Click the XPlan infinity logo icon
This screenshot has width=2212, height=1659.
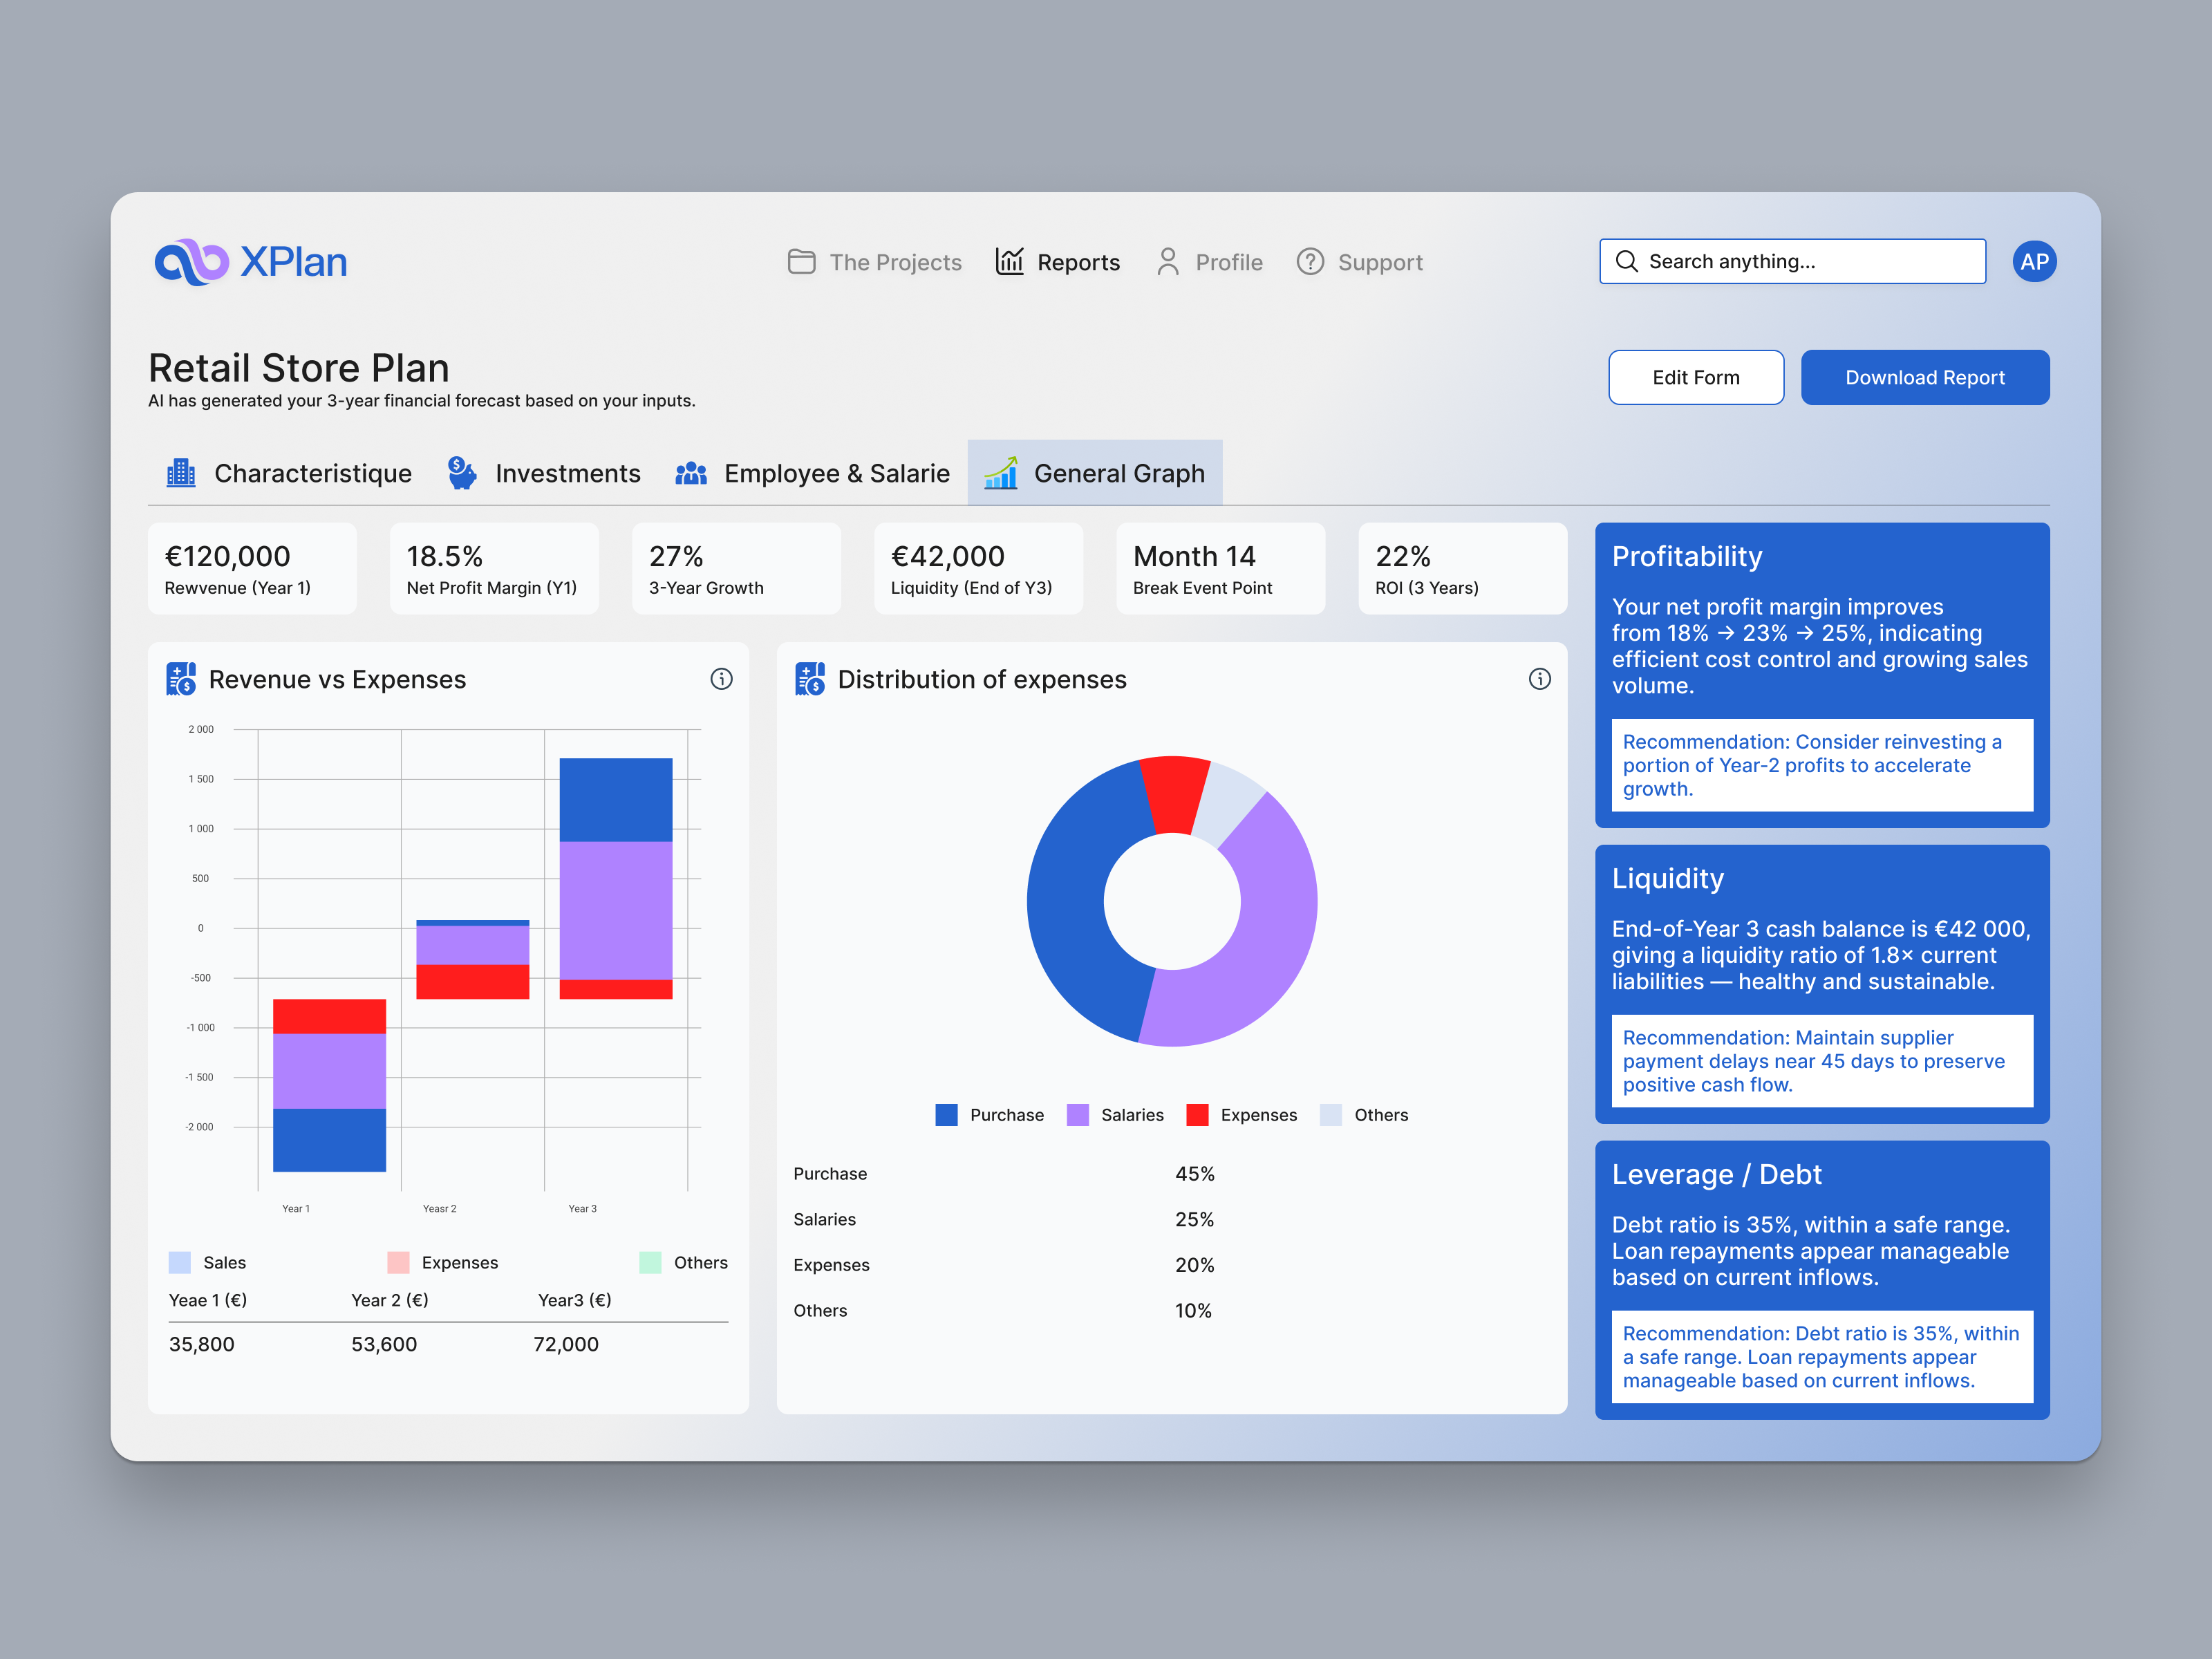click(x=192, y=262)
